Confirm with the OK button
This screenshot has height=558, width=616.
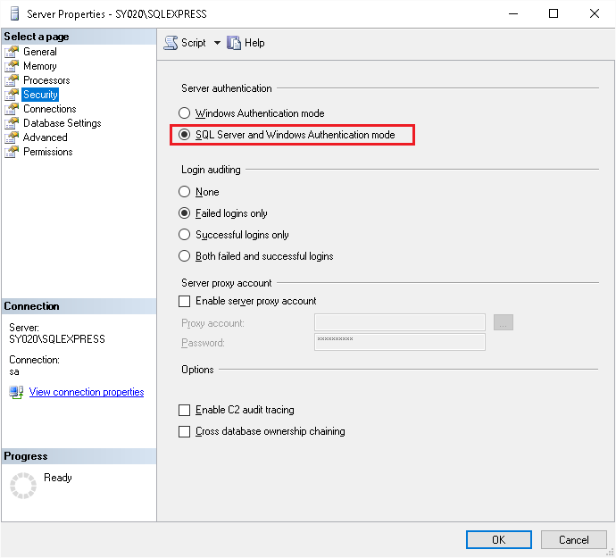[x=499, y=540]
